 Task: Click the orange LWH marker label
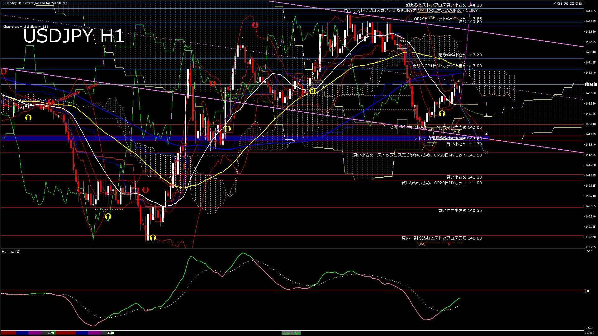(421, 10)
